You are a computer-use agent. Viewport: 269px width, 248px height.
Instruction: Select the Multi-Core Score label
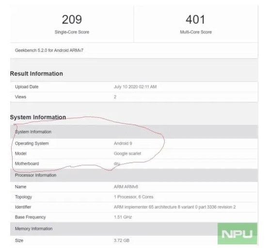pyautogui.click(x=196, y=32)
